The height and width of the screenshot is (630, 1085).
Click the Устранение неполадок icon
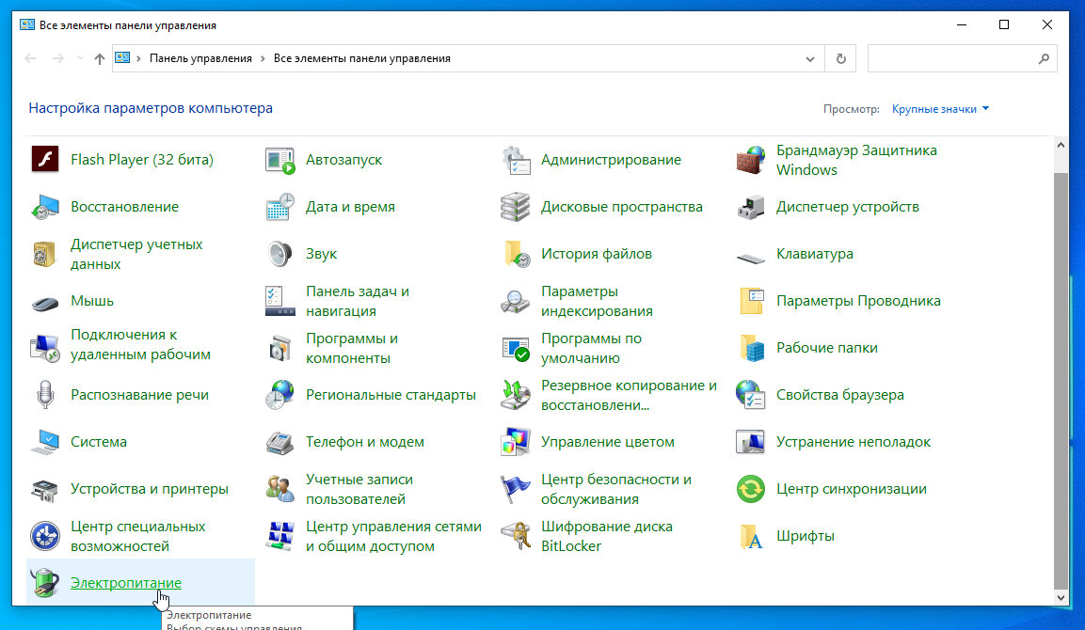tap(751, 442)
